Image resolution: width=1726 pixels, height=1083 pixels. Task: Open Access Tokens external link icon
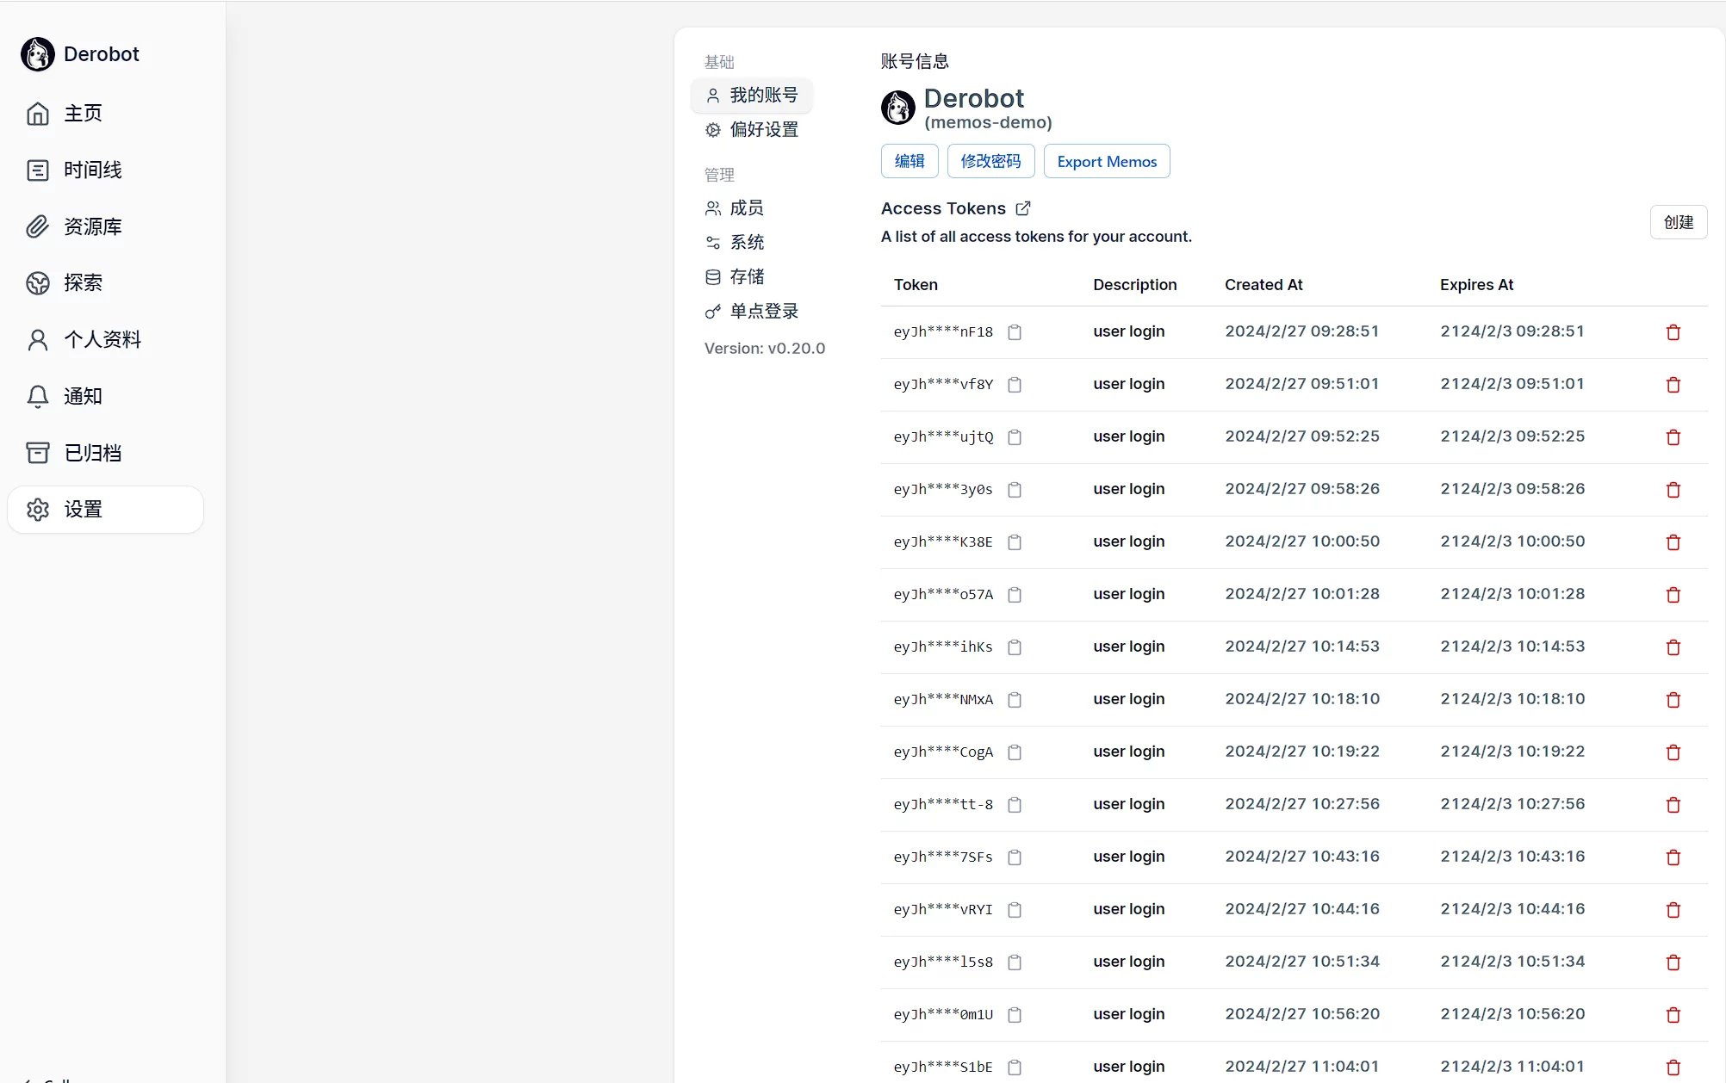(x=1022, y=208)
